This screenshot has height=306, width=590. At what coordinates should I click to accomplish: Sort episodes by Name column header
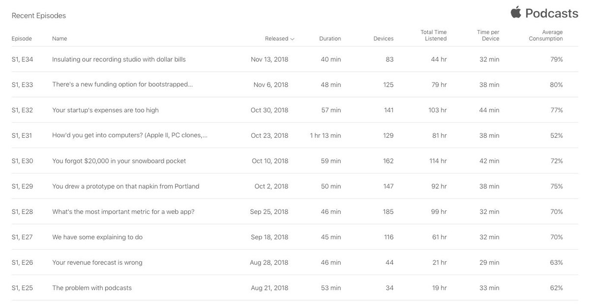tap(59, 39)
